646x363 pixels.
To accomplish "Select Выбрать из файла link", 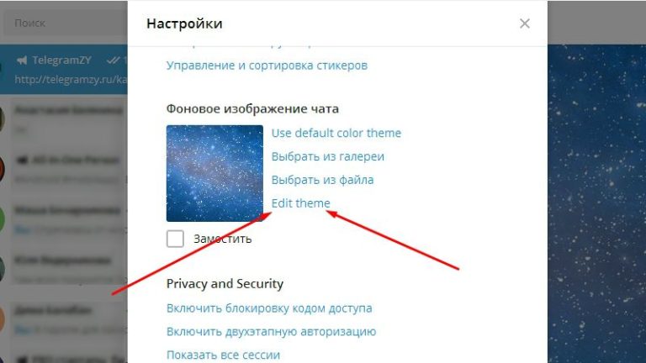I will pyautogui.click(x=323, y=180).
